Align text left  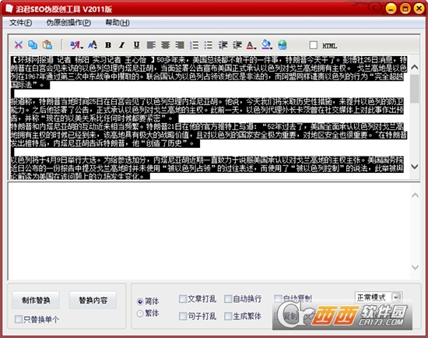pyautogui.click(x=151, y=45)
